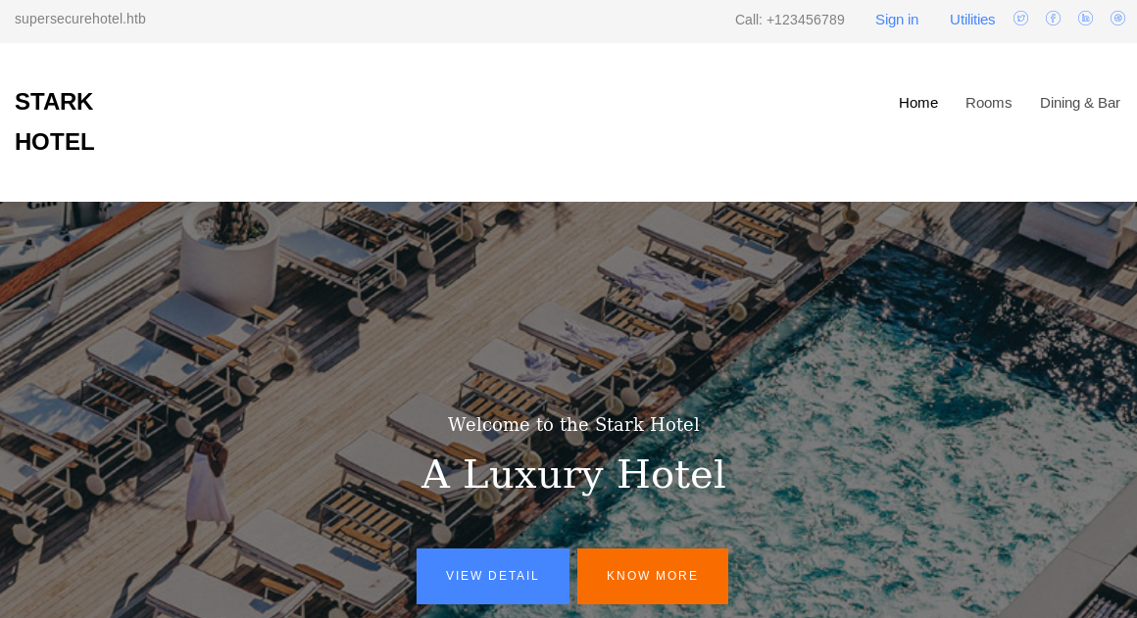
Task: Click the supersecurehotel.htb domain text
Action: point(79,19)
